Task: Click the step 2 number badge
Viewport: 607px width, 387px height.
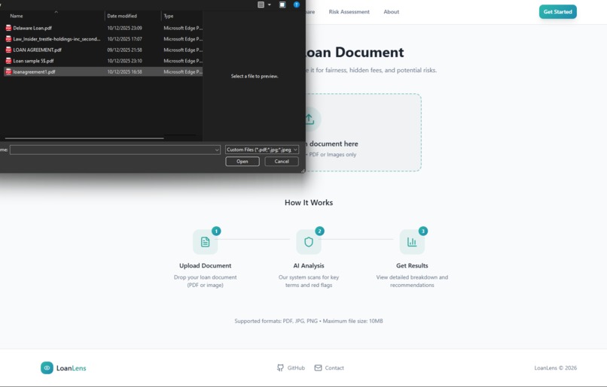Action: point(319,231)
